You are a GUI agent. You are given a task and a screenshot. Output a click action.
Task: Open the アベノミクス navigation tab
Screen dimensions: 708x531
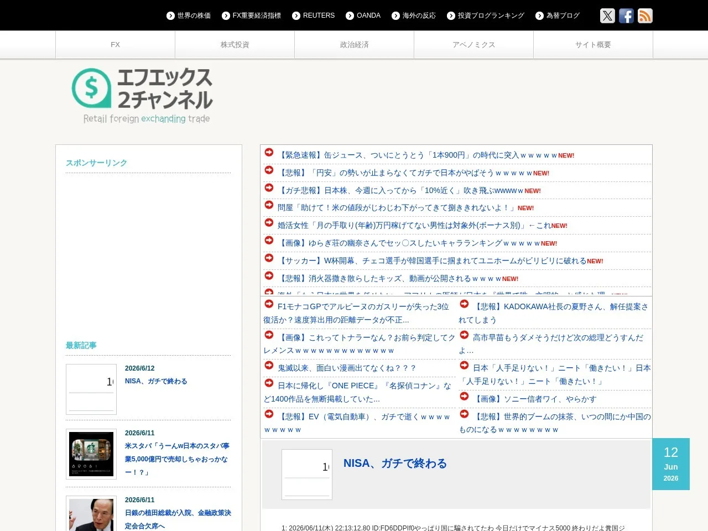coord(473,45)
